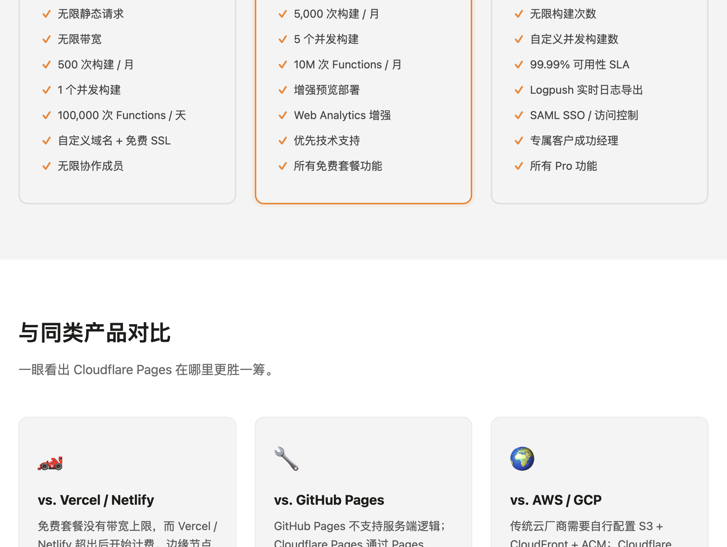Screen dimensions: 727x547
Task: Click the checkmark next to 自定义并发构建数
Action: tap(519, 40)
